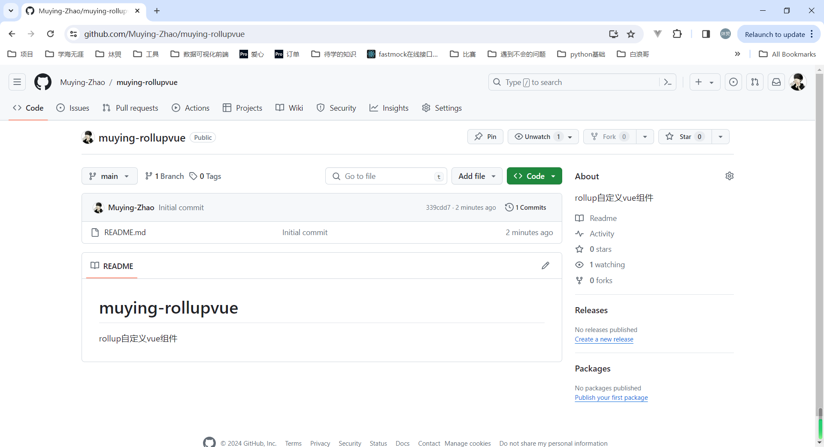The image size is (824, 447).
Task: Open the funnel-shaped extension icon in toolbar
Action: point(657,34)
